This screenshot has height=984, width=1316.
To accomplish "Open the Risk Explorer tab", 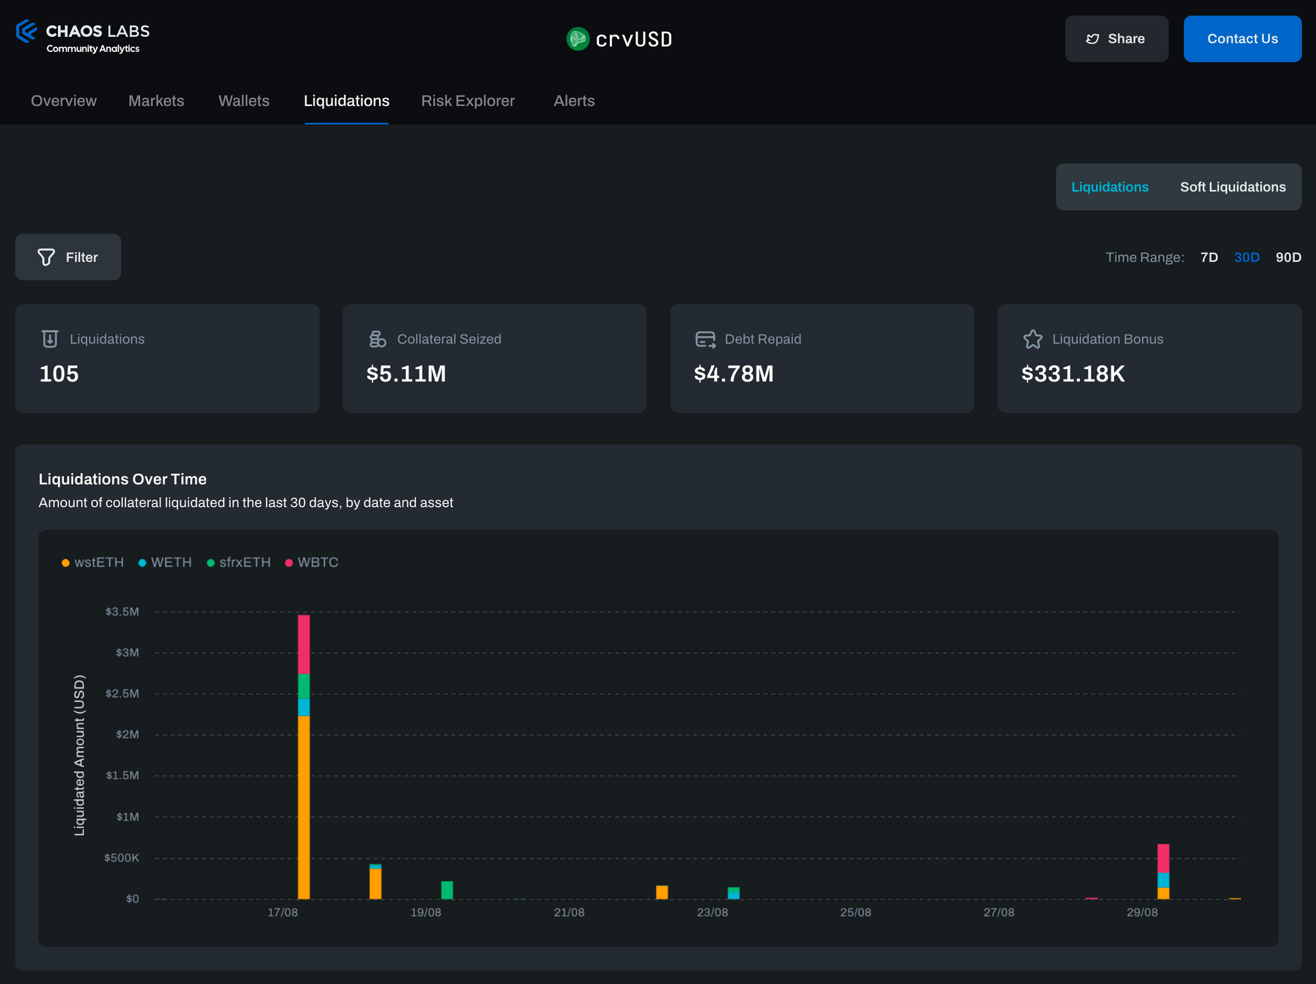I will pyautogui.click(x=468, y=101).
